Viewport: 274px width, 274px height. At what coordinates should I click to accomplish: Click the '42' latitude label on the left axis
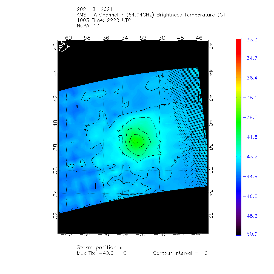[x=55, y=99]
